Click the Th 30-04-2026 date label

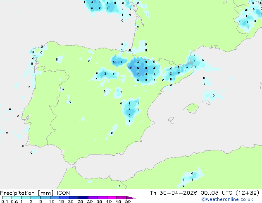pyautogui.click(x=174, y=193)
